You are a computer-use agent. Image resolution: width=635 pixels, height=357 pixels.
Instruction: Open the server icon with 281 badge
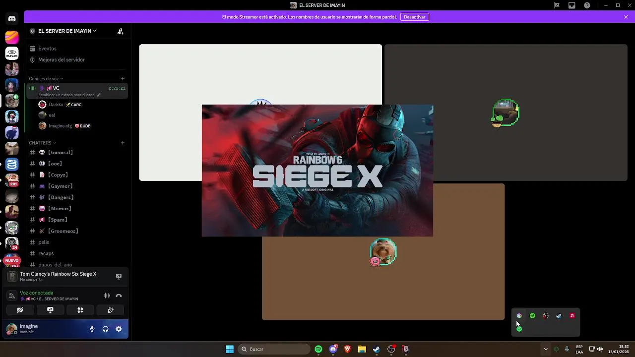tap(12, 180)
